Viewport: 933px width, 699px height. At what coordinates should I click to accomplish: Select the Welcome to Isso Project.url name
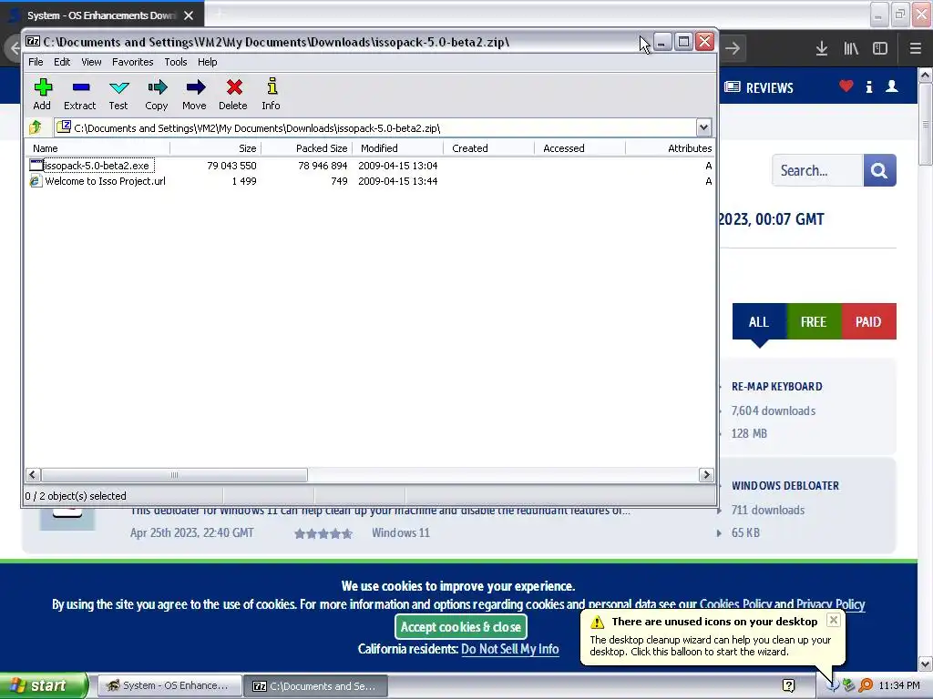(106, 181)
